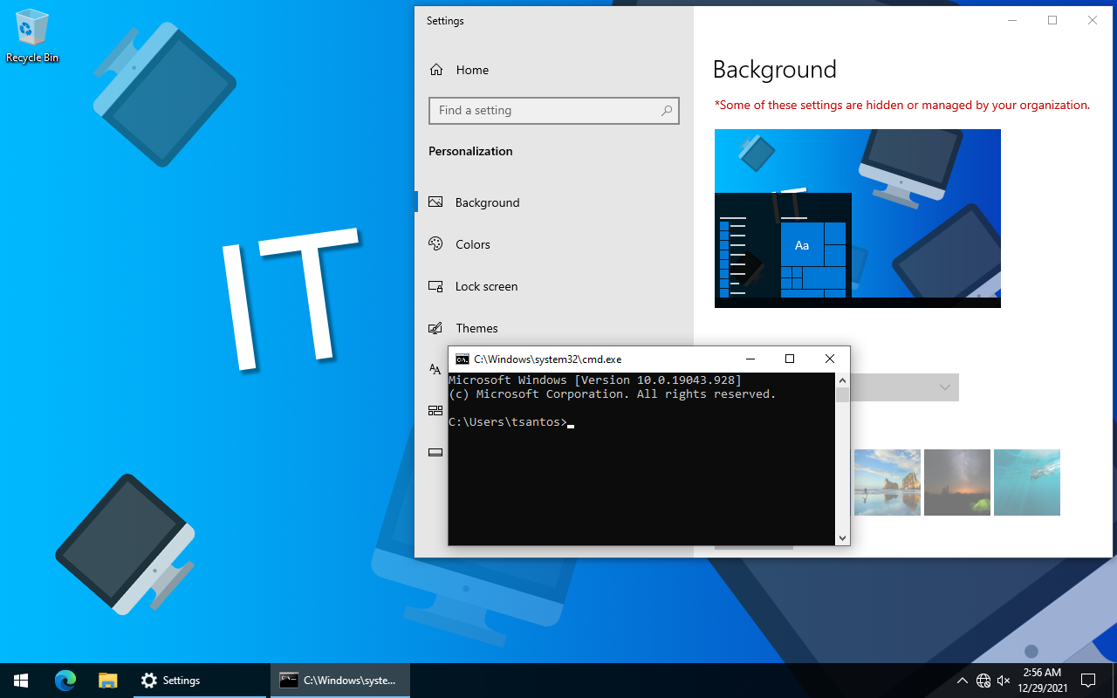1117x698 pixels.
Task: Open the Recycle Bin desktop icon
Action: pos(32,37)
